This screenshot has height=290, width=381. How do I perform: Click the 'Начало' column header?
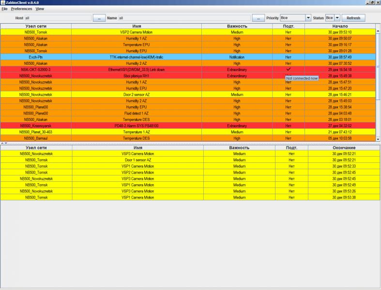tap(340, 26)
